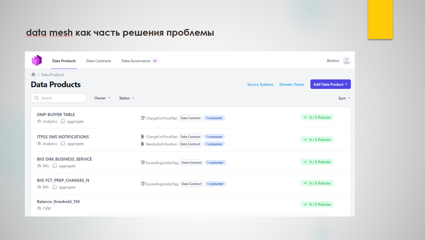Expand the Owner filter dropdown
The height and width of the screenshot is (240, 425).
point(102,98)
